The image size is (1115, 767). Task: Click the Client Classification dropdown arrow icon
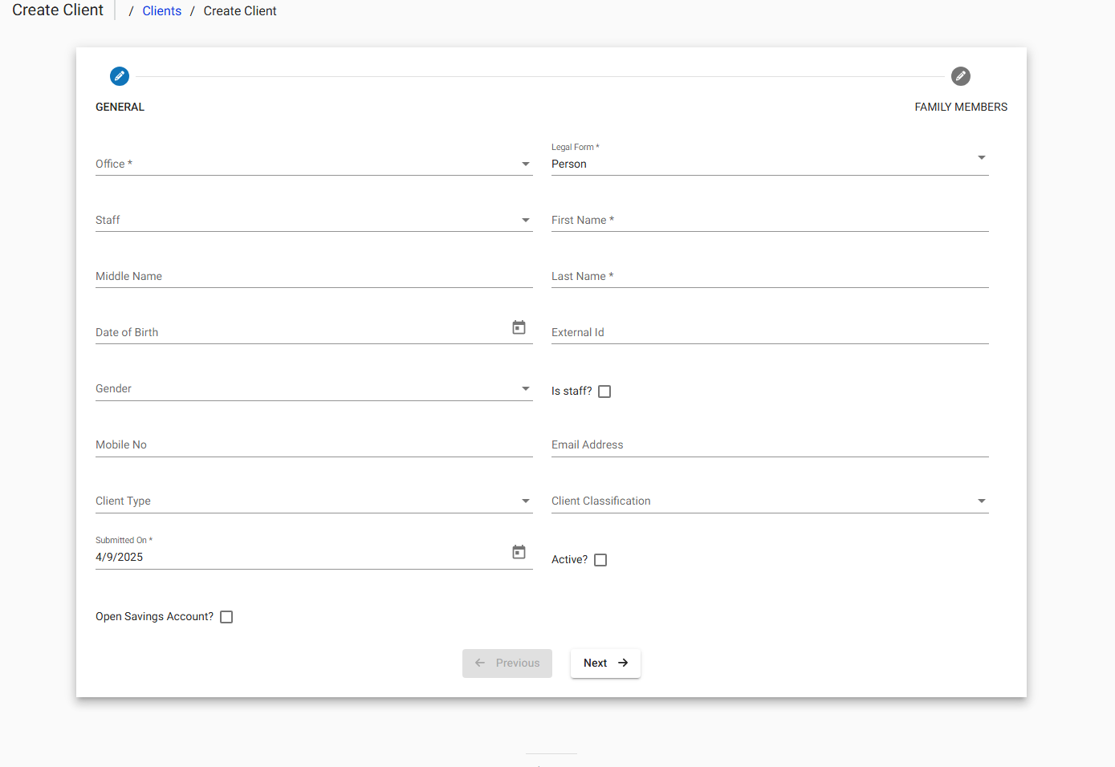[x=981, y=501]
